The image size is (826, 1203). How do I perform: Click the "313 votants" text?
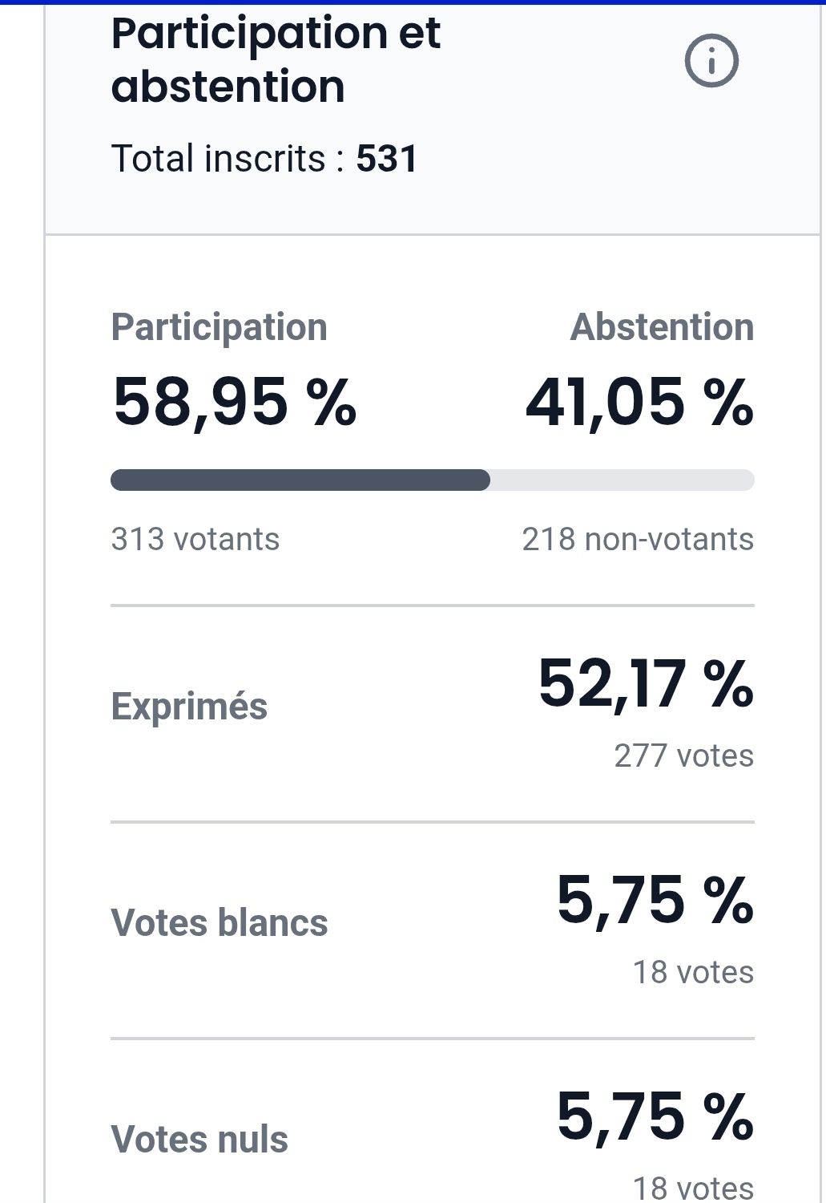coord(195,539)
